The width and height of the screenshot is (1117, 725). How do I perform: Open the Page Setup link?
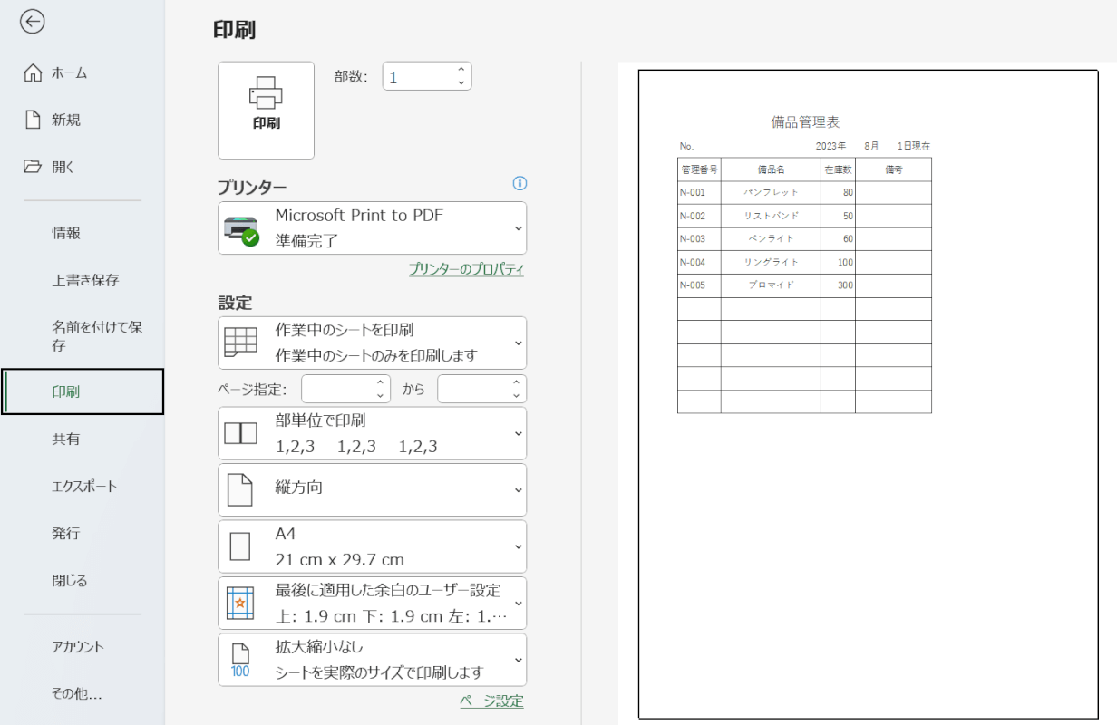pyautogui.click(x=491, y=701)
